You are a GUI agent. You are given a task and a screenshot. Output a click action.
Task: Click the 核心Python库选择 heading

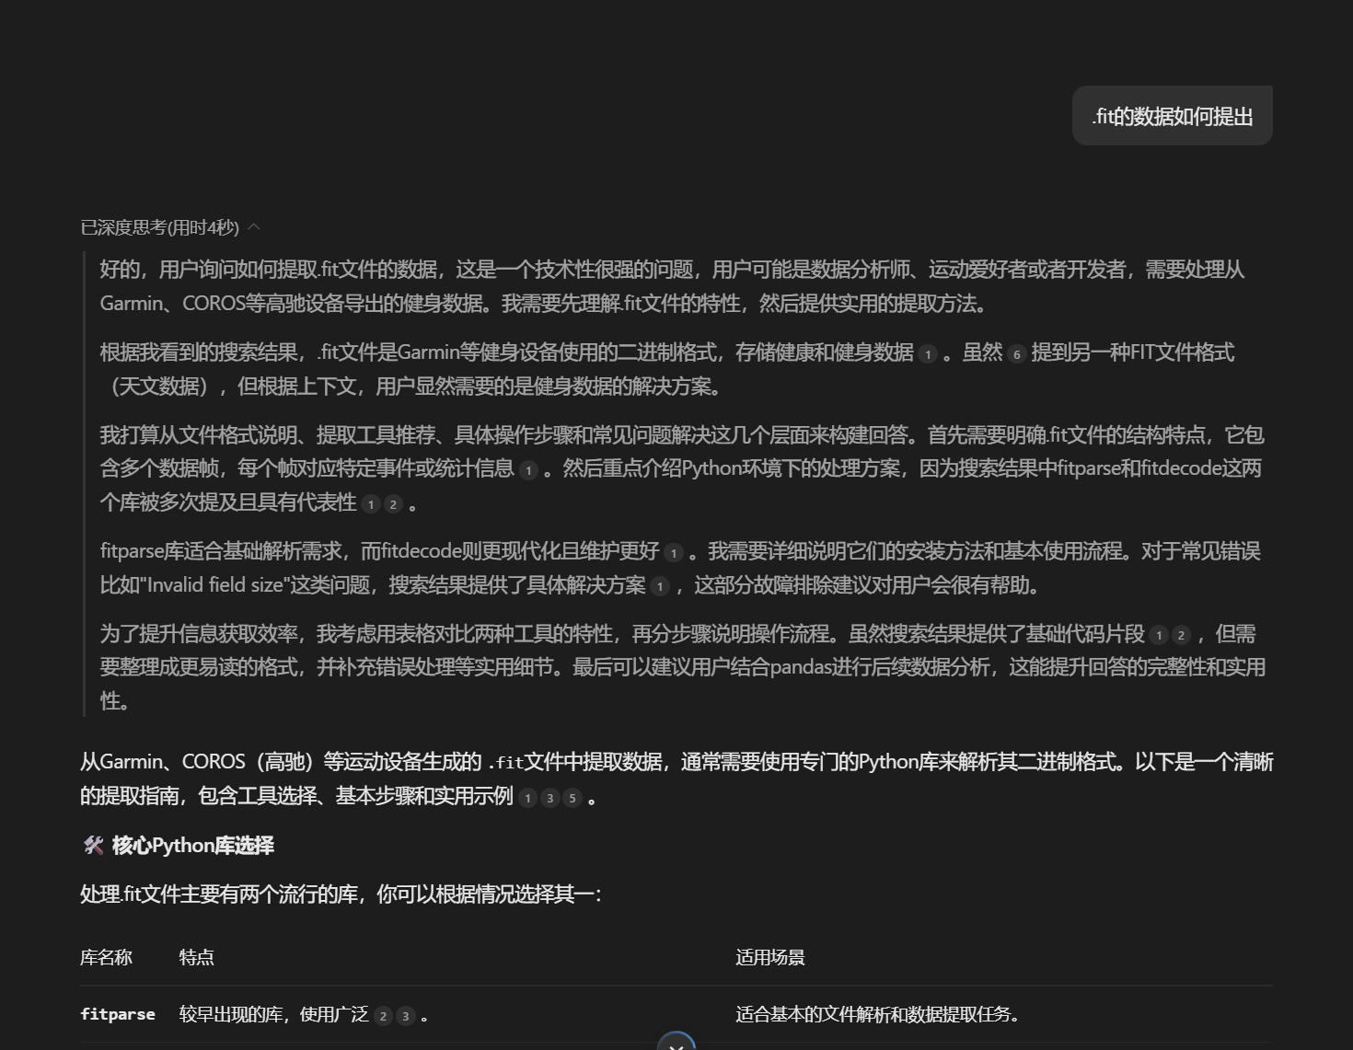192,846
